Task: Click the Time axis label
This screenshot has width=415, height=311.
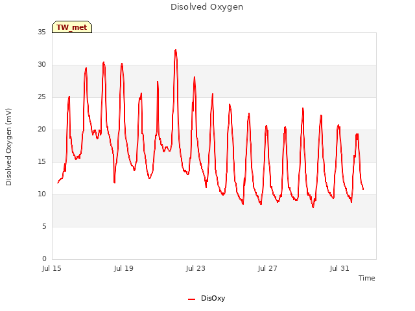Action: [366, 278]
